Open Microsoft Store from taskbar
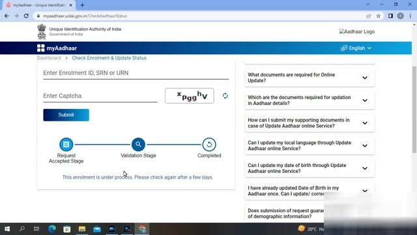Screen dimensions: 417x235 click(66, 229)
